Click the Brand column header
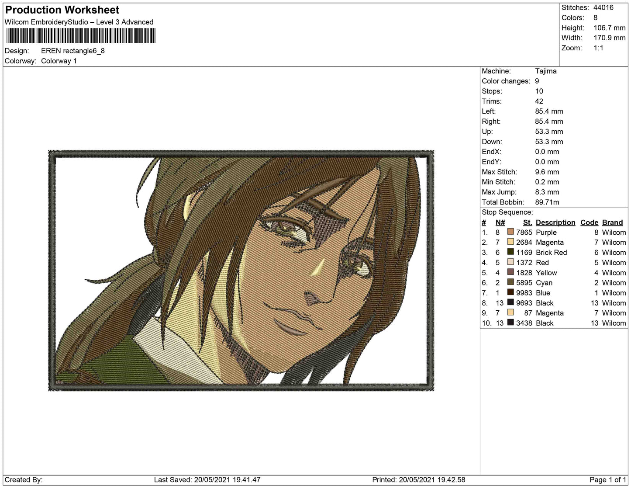Viewport: 631px width, 486px height. coord(612,222)
